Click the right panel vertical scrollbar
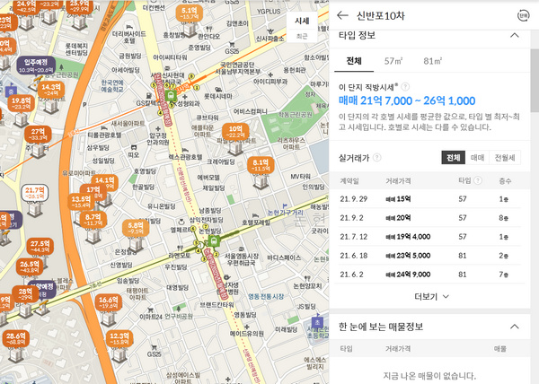Viewport: 539px width, 384px height. (535, 81)
